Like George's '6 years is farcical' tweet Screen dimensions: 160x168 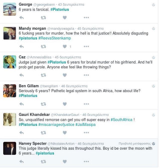[65, 18]
